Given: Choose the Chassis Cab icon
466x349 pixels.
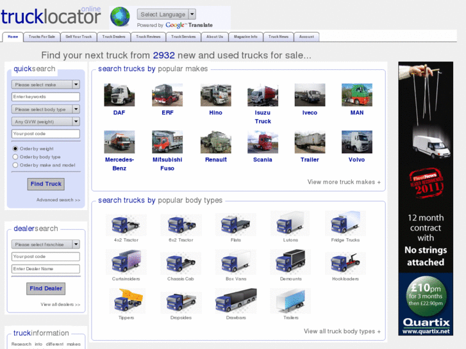Looking at the screenshot, I should click(x=181, y=263).
